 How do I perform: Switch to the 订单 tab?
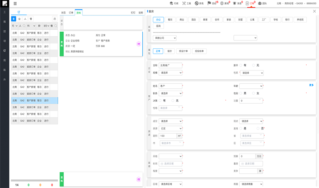[x=71, y=13]
